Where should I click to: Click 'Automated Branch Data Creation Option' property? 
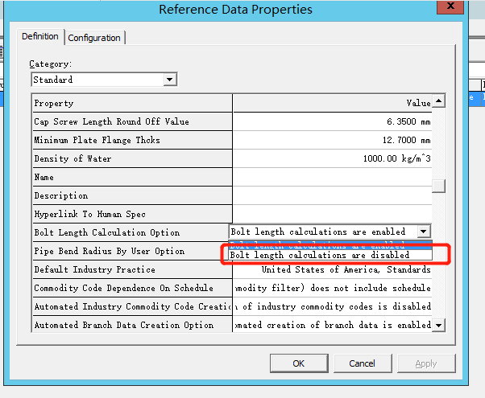pos(132,325)
